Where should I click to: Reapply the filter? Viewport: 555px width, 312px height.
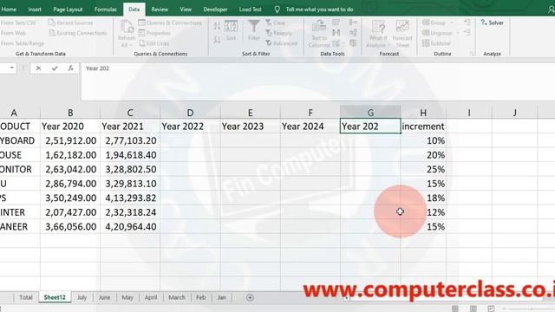click(279, 33)
